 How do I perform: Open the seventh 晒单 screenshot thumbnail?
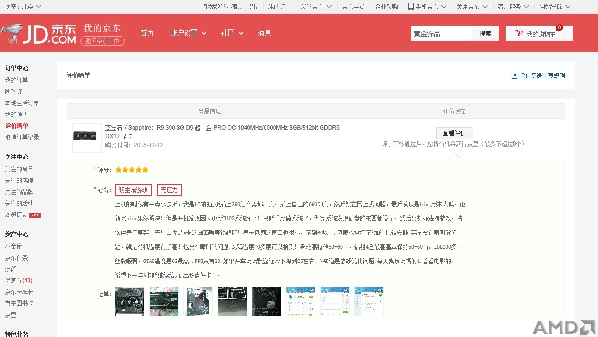335,301
